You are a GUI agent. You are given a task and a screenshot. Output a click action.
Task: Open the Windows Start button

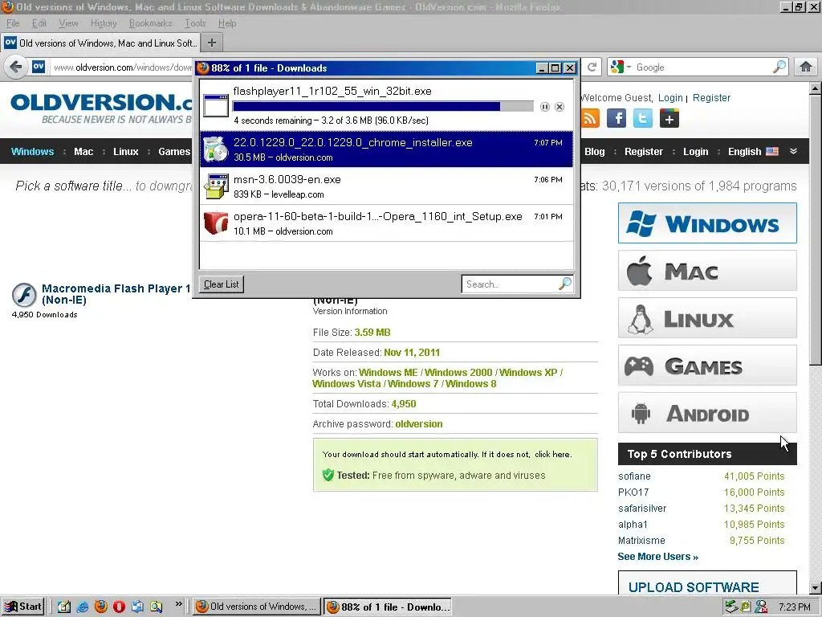coord(22,607)
